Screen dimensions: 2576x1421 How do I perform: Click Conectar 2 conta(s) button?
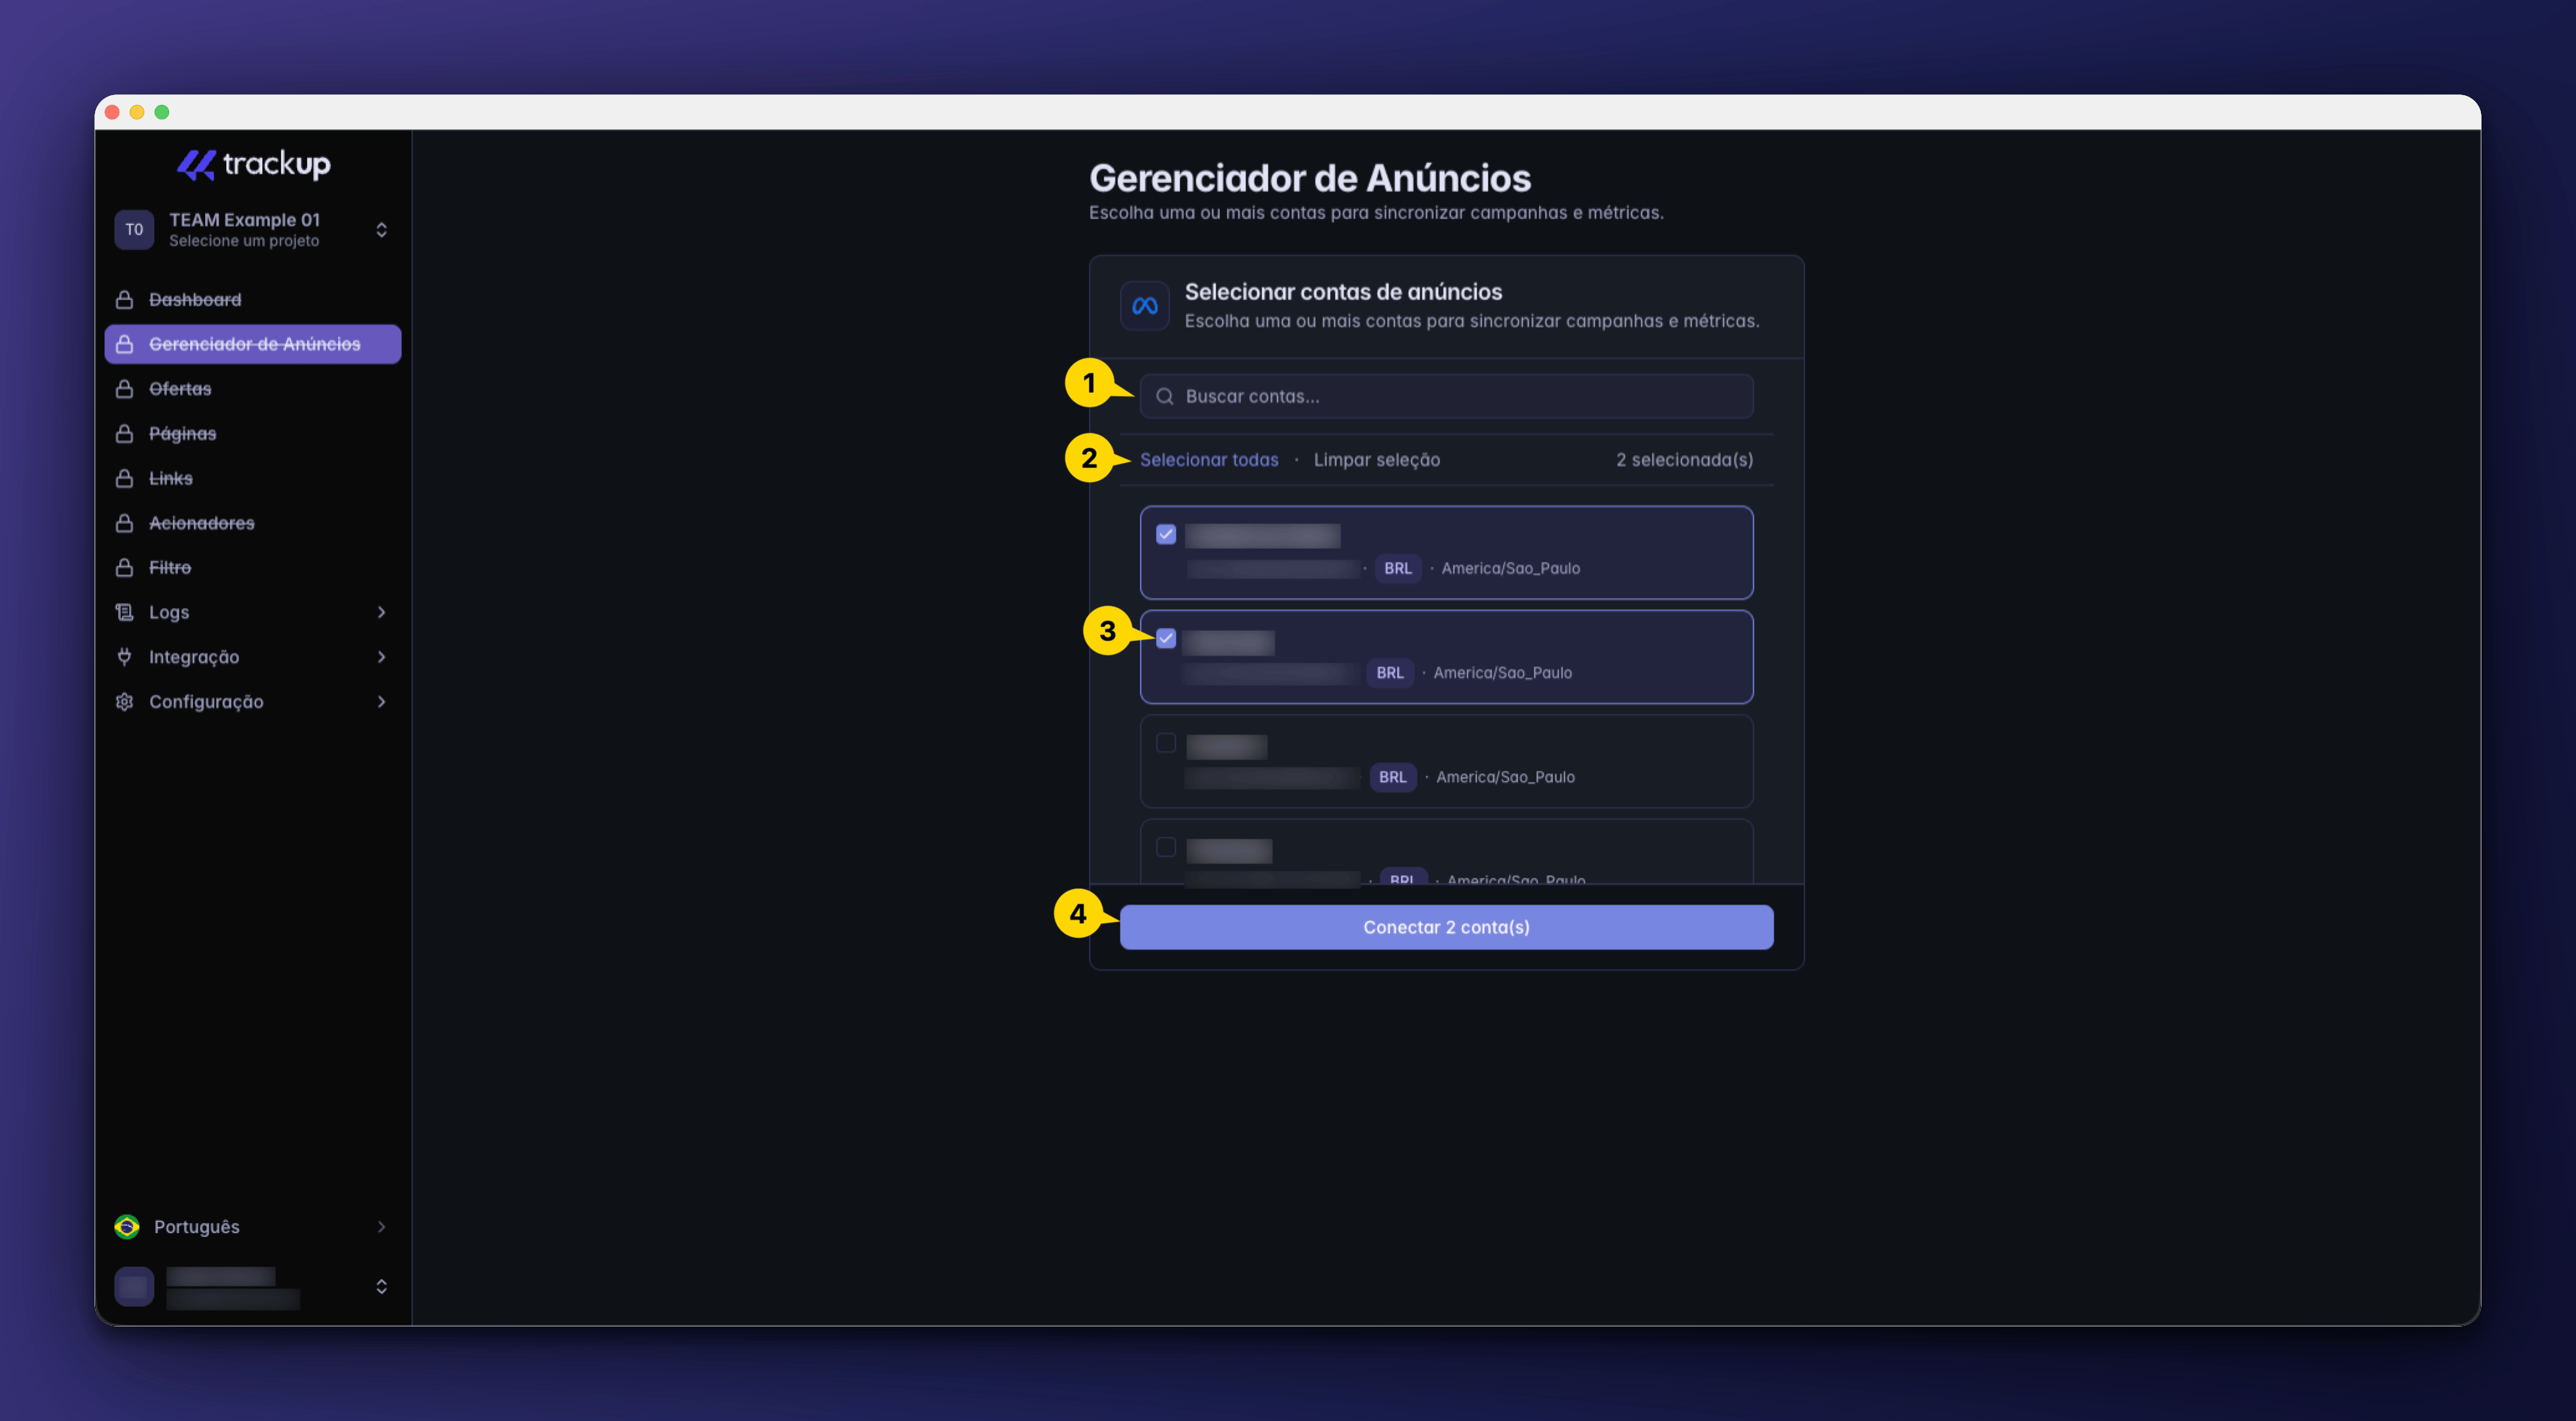click(x=1446, y=927)
